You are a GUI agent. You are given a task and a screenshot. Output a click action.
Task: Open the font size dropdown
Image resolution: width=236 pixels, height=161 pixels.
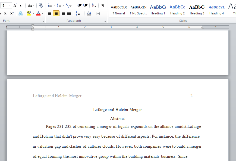coord(10,6)
